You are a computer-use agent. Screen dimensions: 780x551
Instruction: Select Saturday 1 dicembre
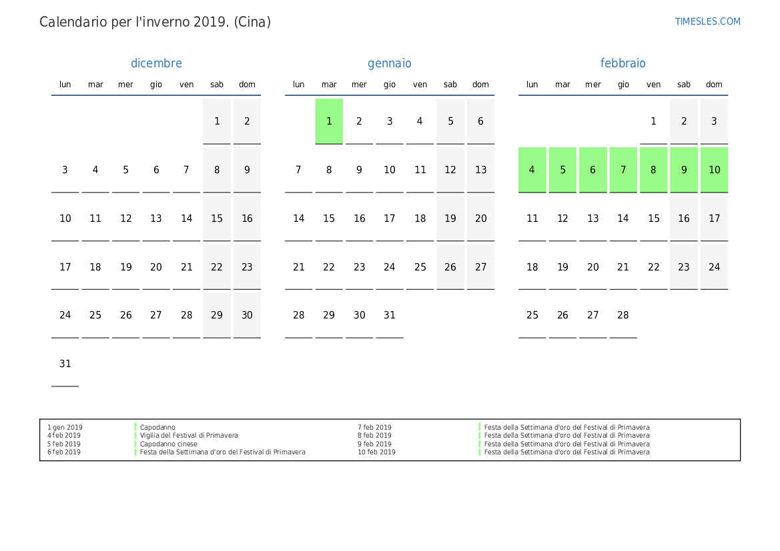[x=217, y=121]
